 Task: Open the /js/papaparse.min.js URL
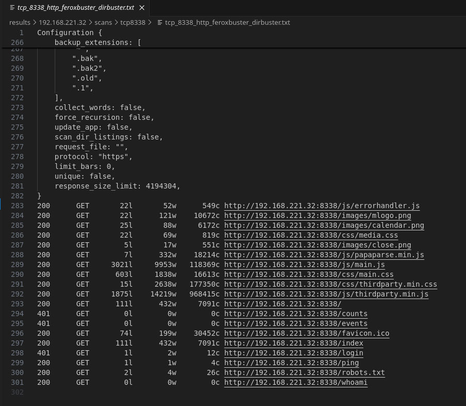click(x=324, y=255)
